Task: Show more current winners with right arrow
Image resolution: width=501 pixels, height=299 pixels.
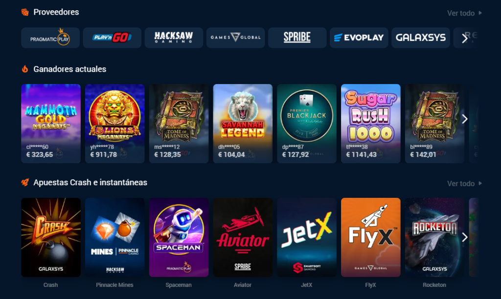Action: 465,119
